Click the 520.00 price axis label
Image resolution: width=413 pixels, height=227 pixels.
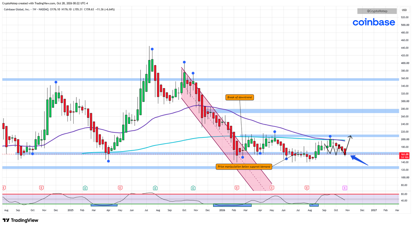tap(404, 17)
